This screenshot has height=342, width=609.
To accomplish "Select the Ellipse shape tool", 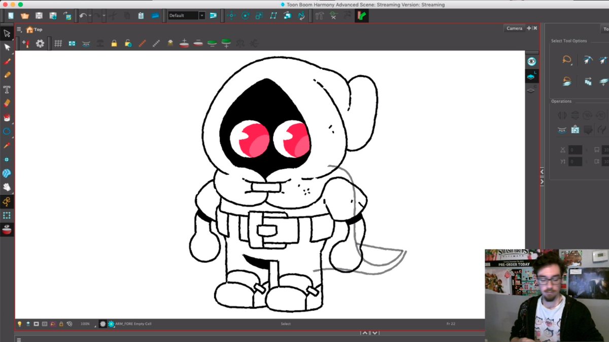I will point(7,131).
